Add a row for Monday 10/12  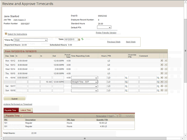coord(162,60)
